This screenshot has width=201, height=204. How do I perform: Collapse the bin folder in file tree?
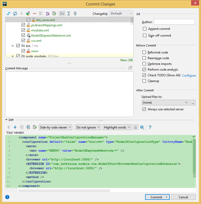[x=12, y=46]
